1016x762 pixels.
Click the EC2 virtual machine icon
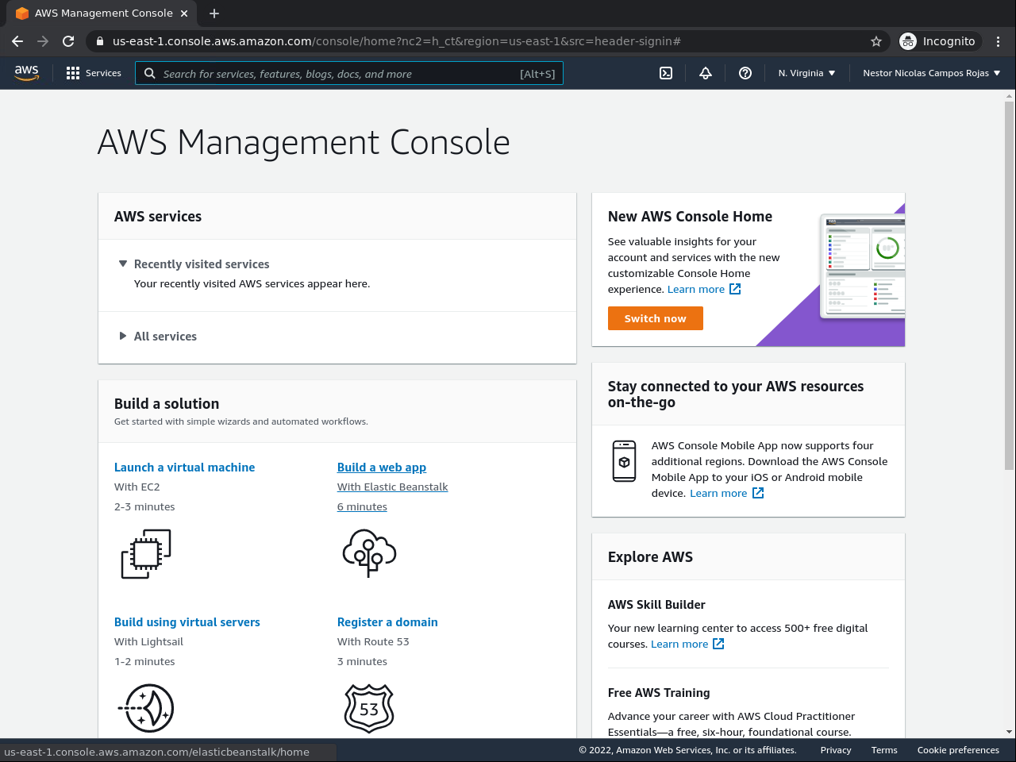tap(146, 553)
